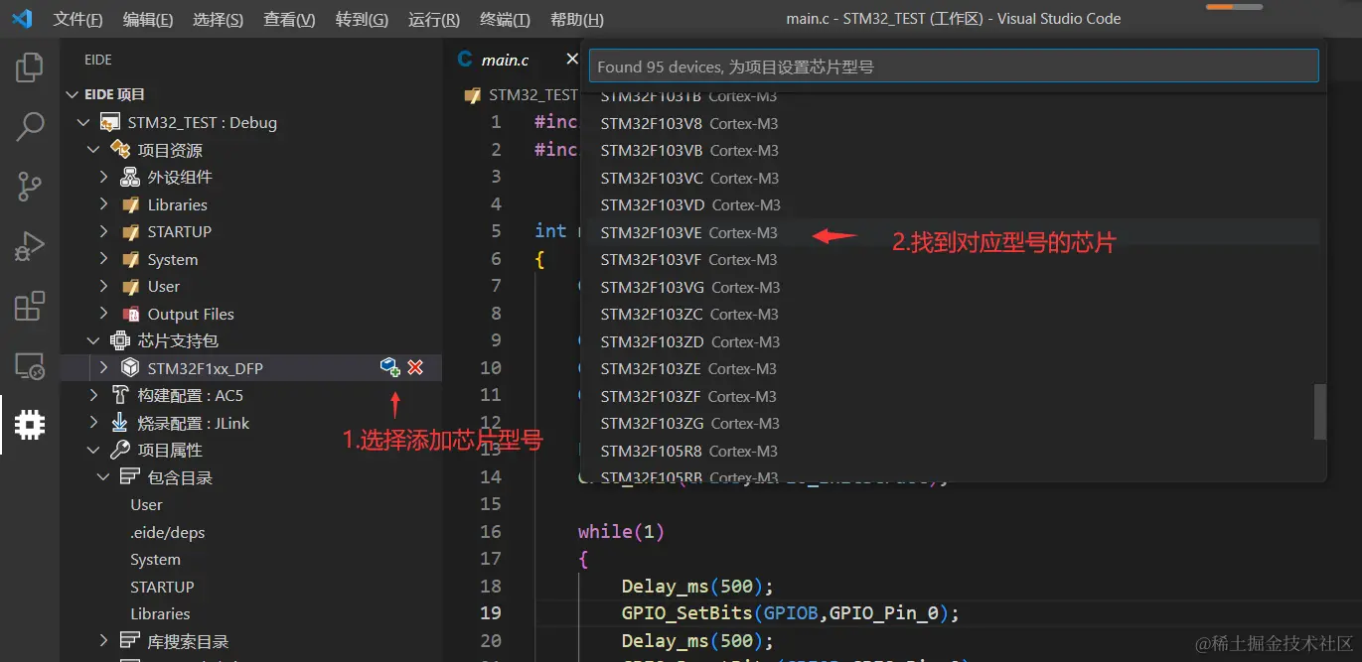
Task: Collapse the 包含目录 node
Action: (x=103, y=477)
